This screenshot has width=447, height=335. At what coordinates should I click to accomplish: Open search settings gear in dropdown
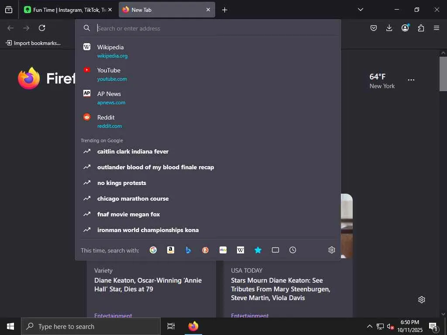pos(332,250)
